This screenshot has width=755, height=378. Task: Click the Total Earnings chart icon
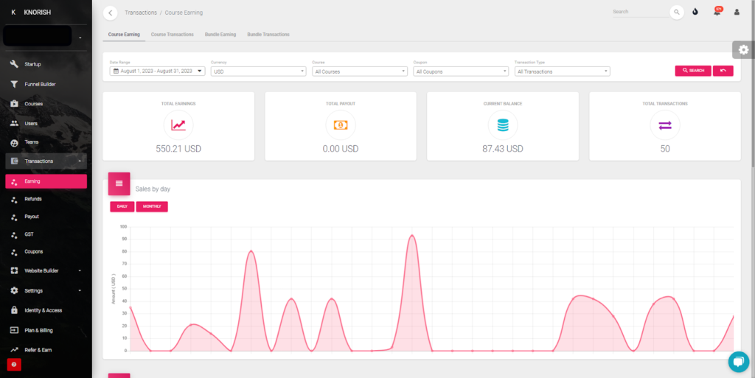pos(178,125)
